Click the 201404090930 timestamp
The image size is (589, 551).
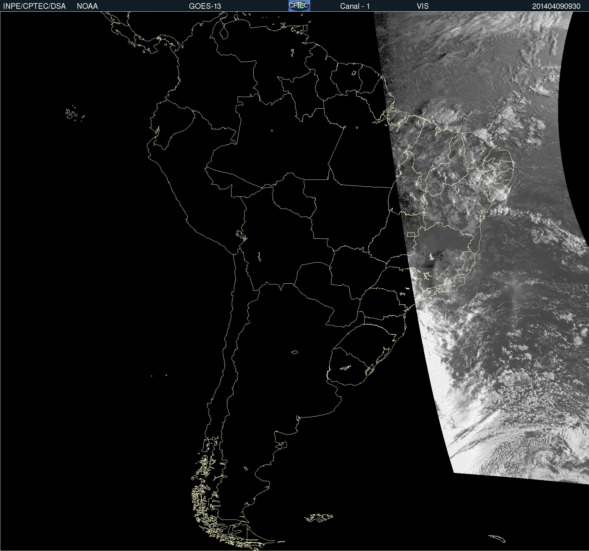556,6
